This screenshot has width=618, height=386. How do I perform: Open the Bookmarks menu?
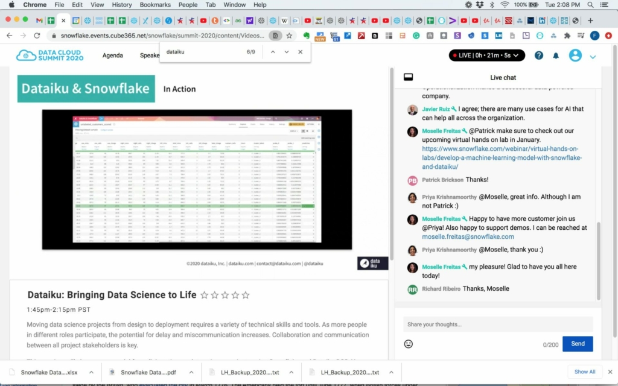155,5
